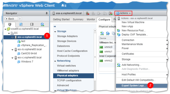The height and width of the screenshot is (94, 170).
Task: Click the vmnic0 adapter icon
Action: click(x=101, y=47)
